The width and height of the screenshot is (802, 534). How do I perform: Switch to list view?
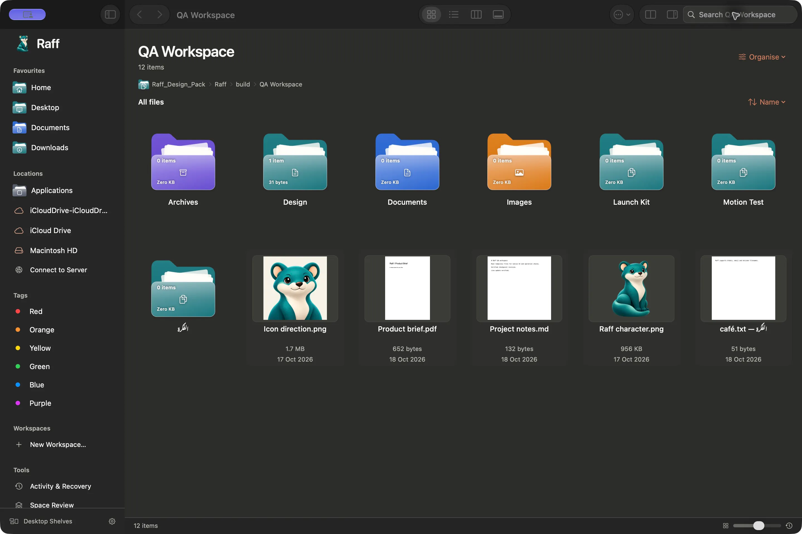point(454,15)
